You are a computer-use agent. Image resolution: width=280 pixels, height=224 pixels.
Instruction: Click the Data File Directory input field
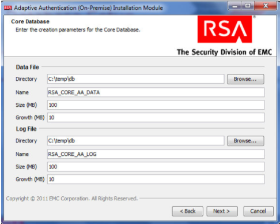click(x=135, y=79)
